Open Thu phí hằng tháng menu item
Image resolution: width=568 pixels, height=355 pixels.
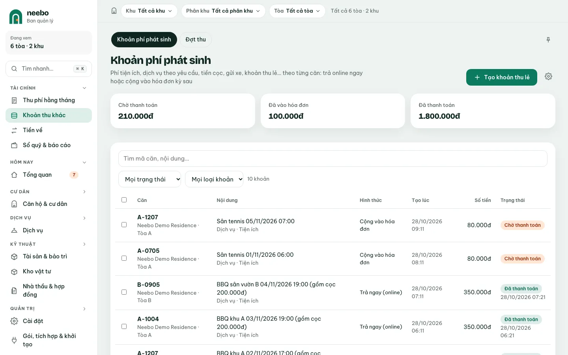tap(49, 101)
